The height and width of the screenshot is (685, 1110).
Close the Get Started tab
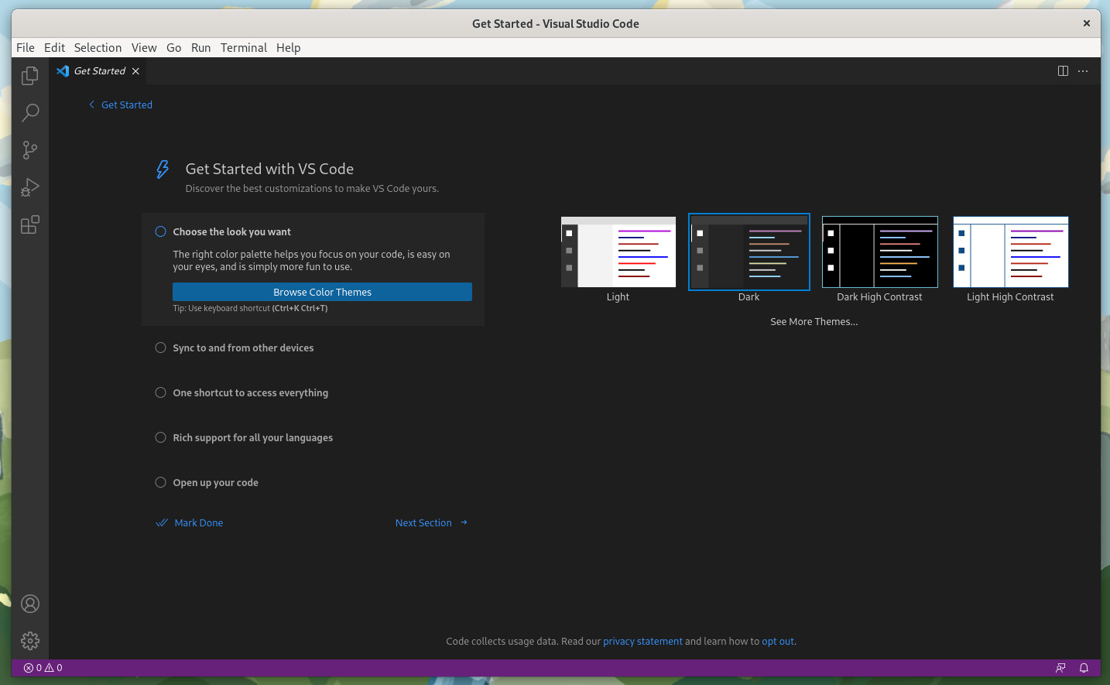click(135, 71)
